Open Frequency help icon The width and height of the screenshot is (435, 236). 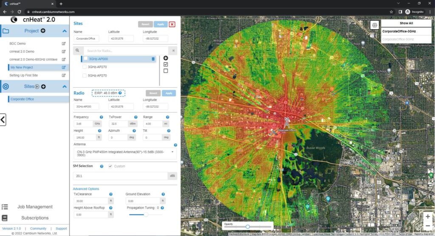101,117
